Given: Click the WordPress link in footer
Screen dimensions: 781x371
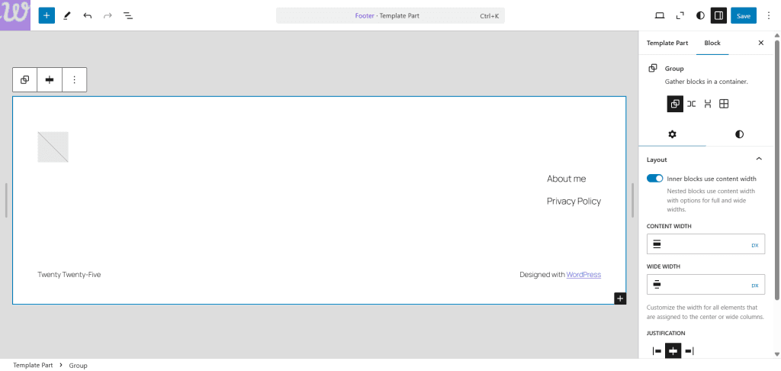Looking at the screenshot, I should [583, 275].
